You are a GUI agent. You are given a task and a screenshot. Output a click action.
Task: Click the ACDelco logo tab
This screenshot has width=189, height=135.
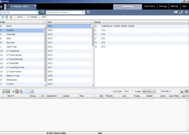[x=128, y=7]
